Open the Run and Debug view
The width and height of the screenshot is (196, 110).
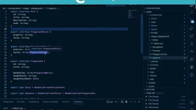192,28
